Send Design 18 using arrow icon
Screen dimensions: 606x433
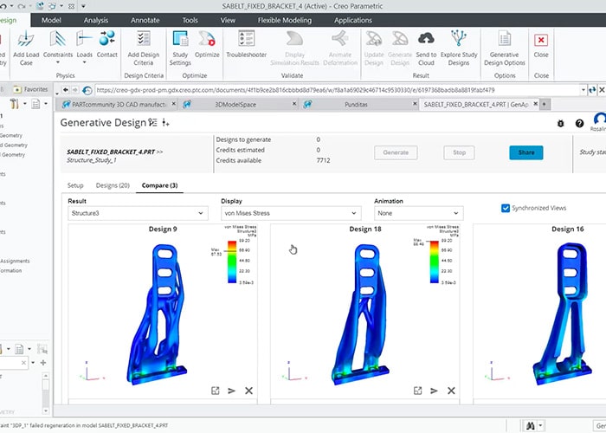tap(434, 391)
